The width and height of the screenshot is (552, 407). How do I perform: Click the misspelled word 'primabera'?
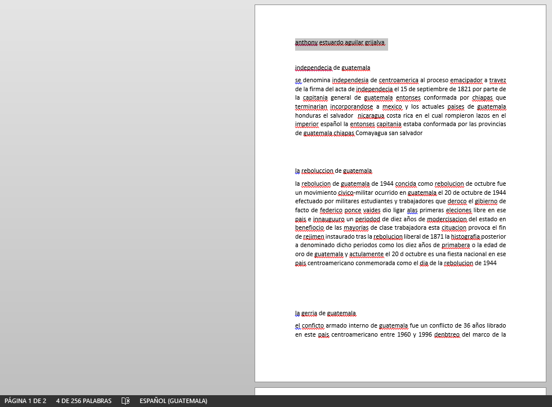click(x=456, y=245)
